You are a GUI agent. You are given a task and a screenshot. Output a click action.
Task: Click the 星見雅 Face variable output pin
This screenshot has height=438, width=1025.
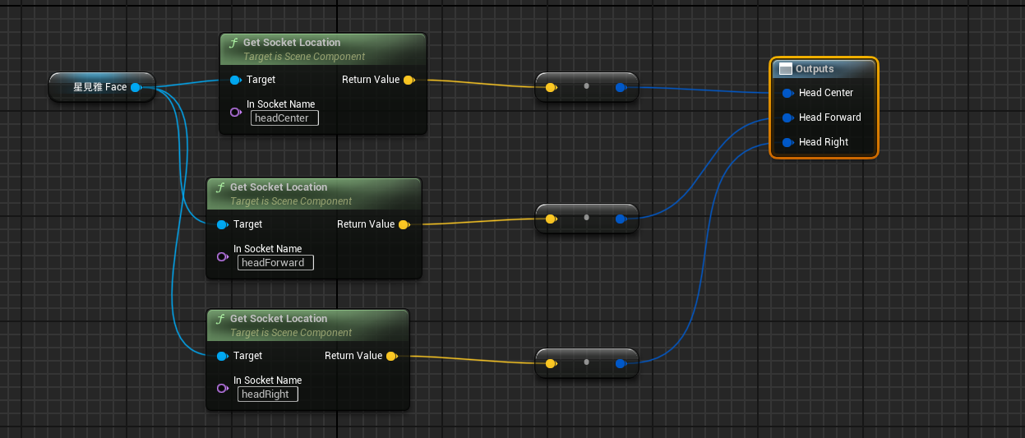point(136,87)
